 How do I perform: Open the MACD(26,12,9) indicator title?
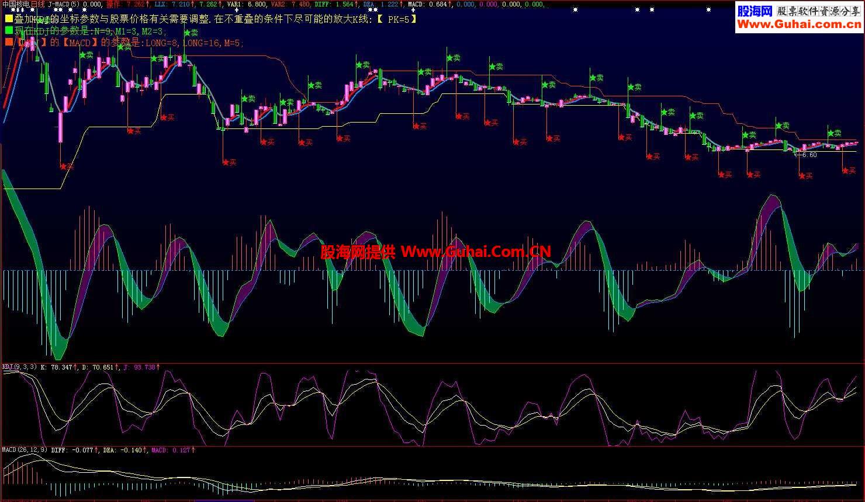pyautogui.click(x=25, y=450)
